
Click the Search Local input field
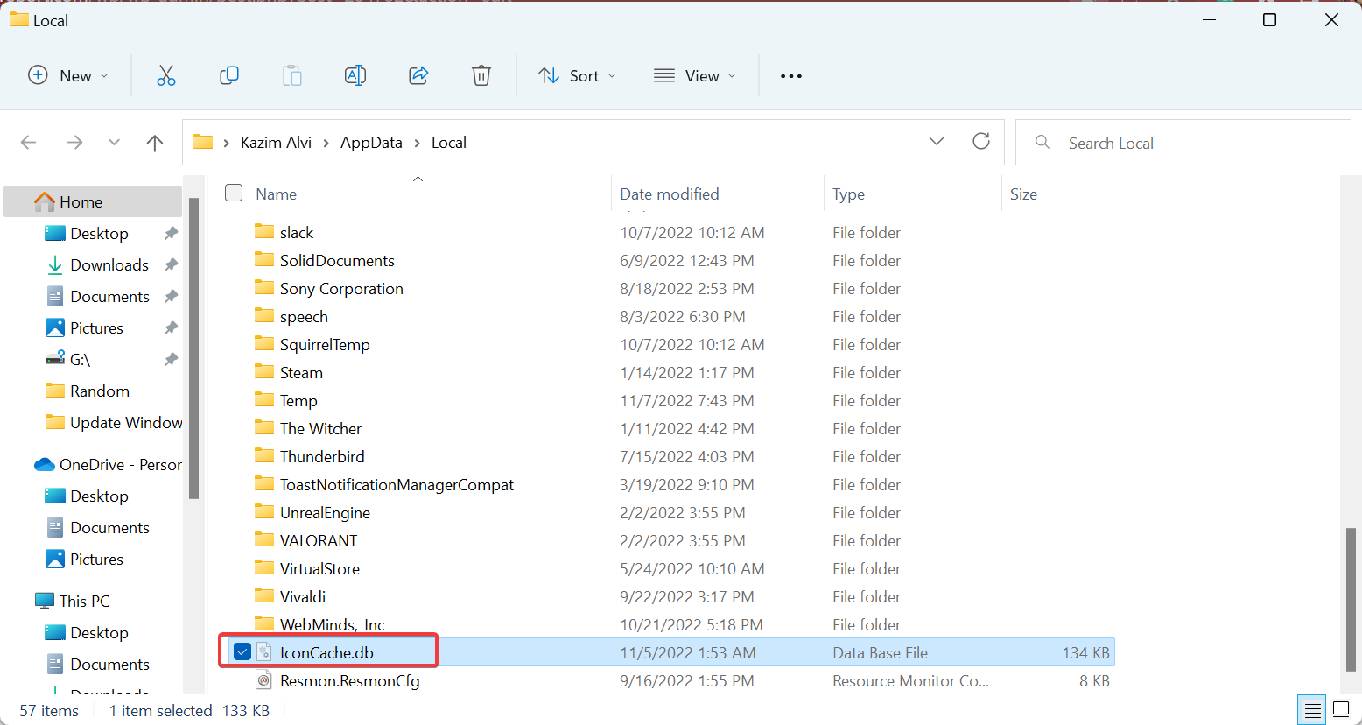point(1183,143)
